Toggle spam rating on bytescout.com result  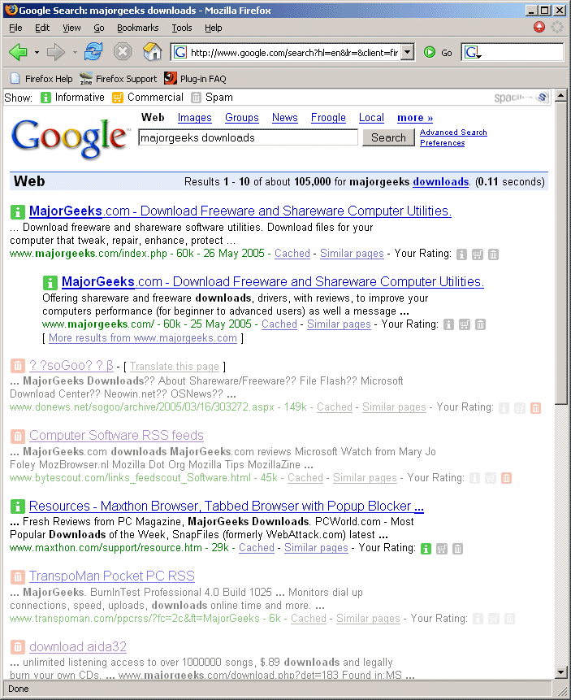(506, 478)
